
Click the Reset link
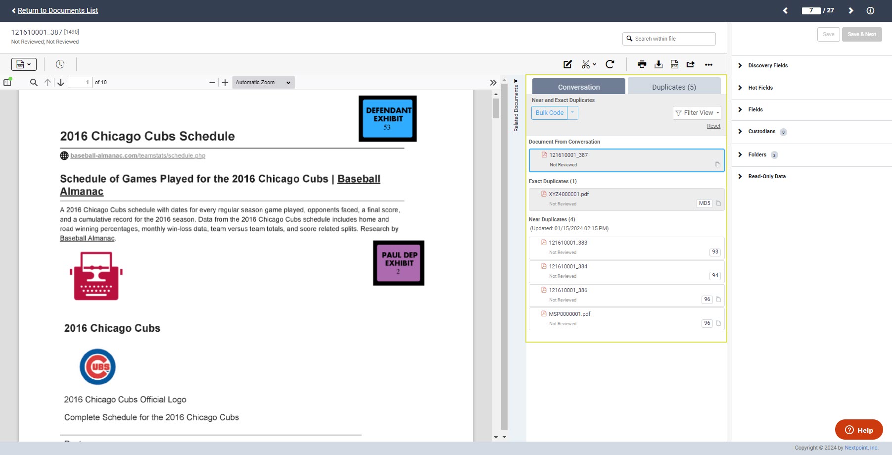pos(713,126)
